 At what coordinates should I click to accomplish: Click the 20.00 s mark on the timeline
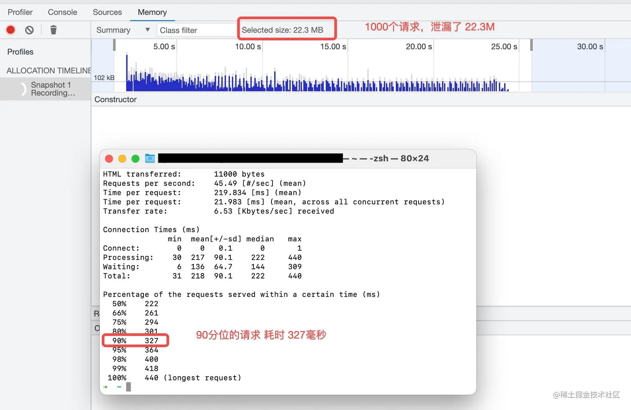click(419, 46)
